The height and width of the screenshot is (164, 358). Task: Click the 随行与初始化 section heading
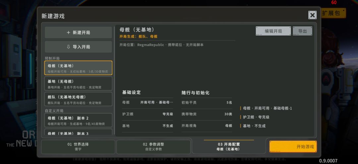click(x=196, y=93)
